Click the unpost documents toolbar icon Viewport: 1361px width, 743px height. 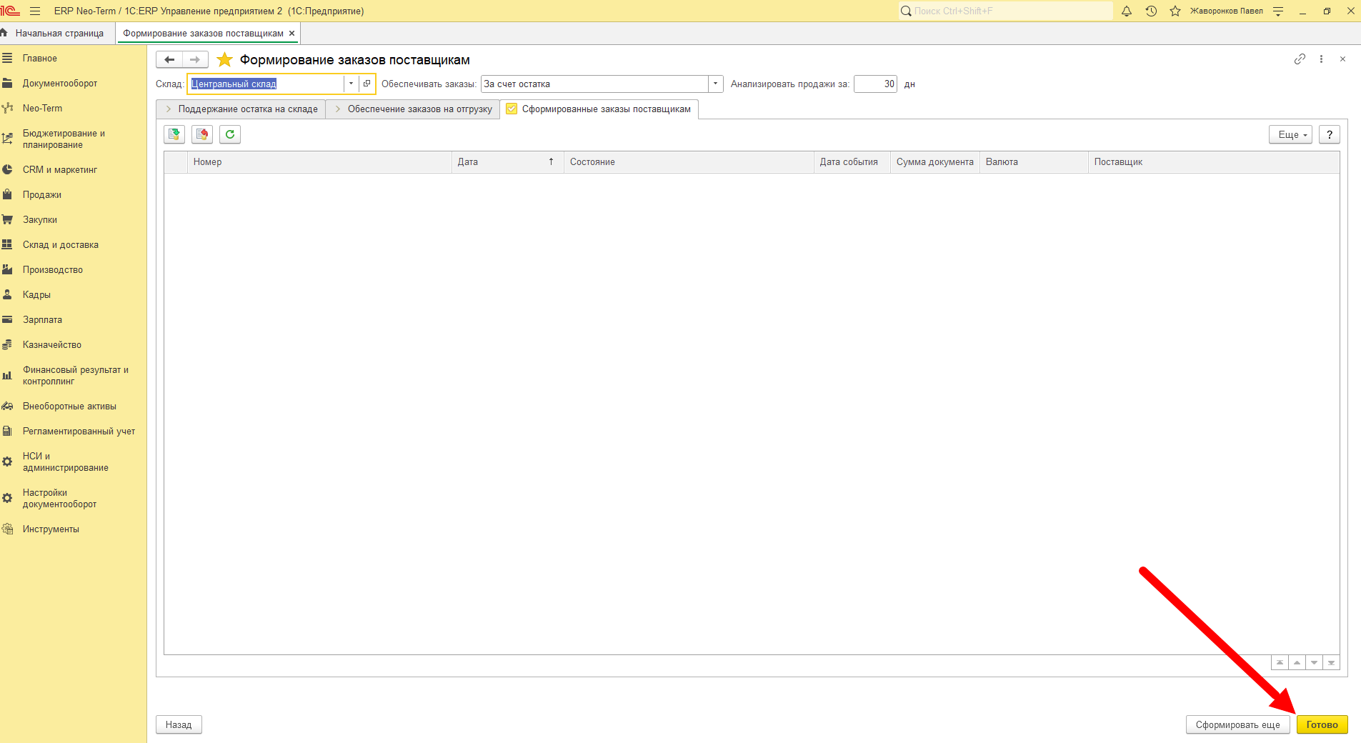(202, 134)
